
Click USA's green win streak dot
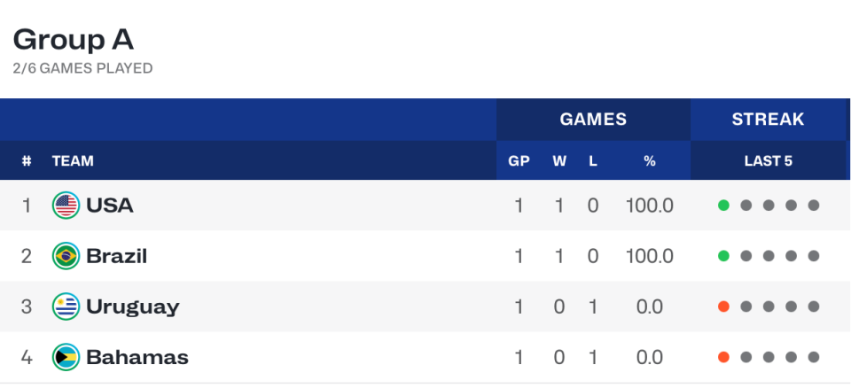(723, 206)
